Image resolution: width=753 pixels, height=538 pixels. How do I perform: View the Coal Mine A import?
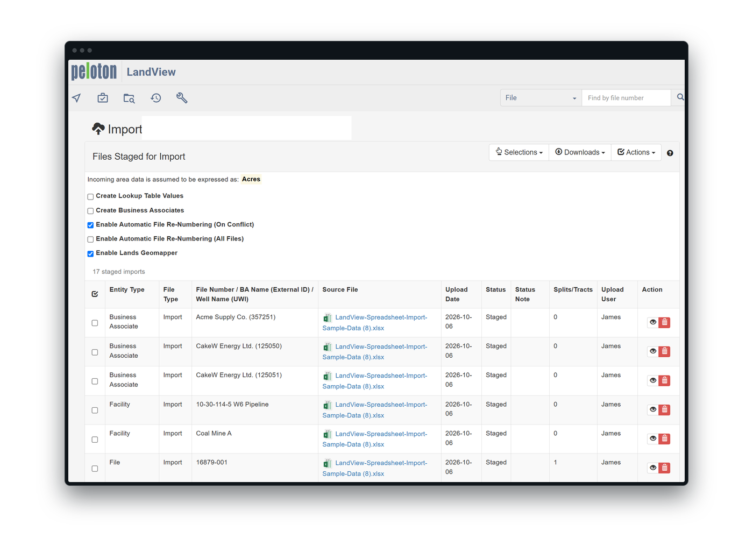coord(653,438)
